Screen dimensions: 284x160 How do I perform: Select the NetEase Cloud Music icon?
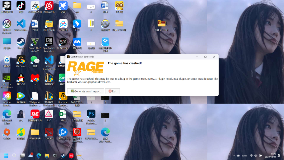point(49,7)
